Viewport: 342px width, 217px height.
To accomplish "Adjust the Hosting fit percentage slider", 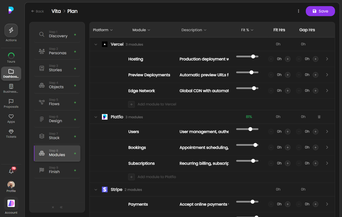I will [x=253, y=56].
